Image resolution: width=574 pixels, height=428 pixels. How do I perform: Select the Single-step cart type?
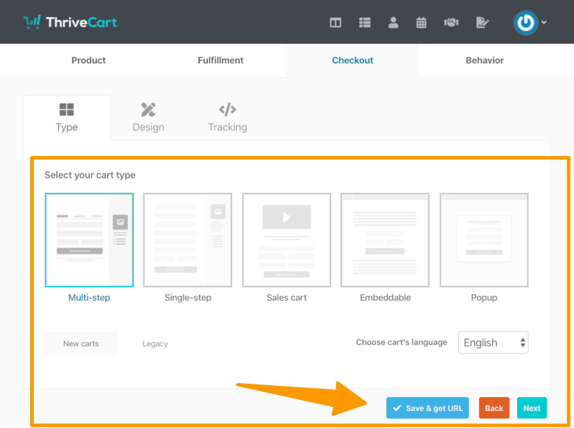click(x=187, y=239)
